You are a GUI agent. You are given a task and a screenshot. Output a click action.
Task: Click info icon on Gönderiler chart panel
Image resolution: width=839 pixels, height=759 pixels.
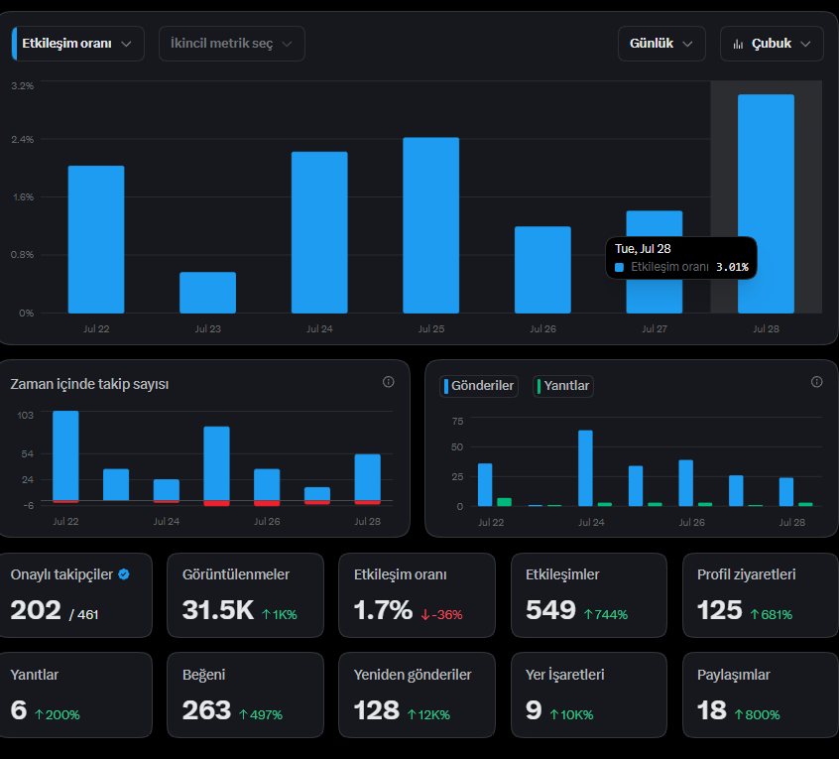coord(816,382)
